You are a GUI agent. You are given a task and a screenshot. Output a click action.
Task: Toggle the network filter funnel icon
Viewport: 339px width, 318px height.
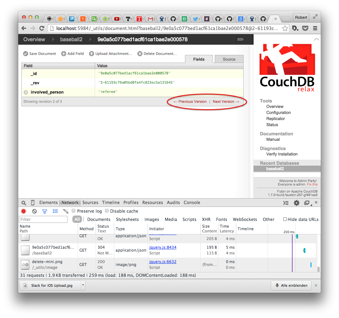[x=44, y=211]
